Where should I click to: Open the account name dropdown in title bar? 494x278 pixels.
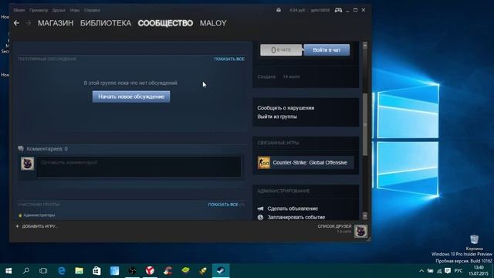coord(320,10)
